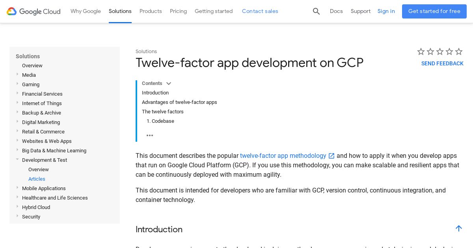Open the Pricing menu item

178,11
